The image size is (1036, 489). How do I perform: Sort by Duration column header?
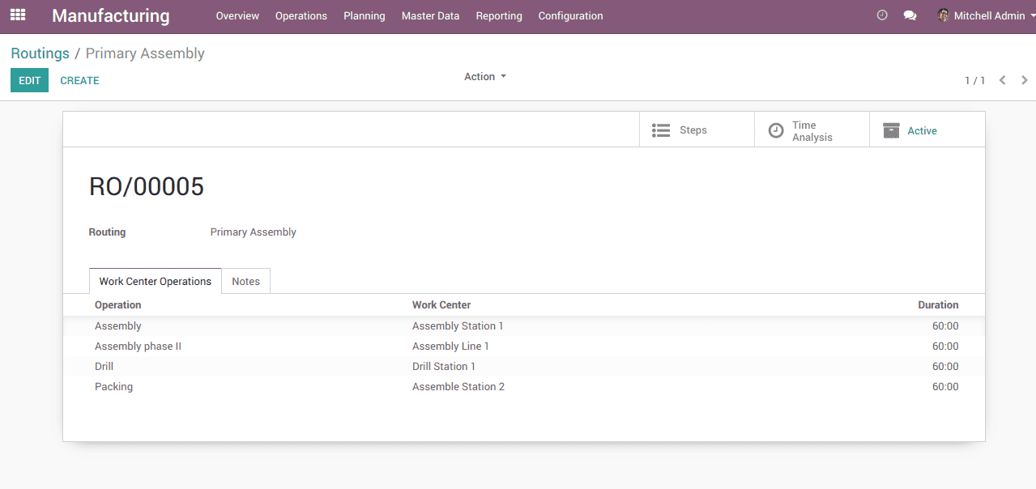click(x=938, y=305)
